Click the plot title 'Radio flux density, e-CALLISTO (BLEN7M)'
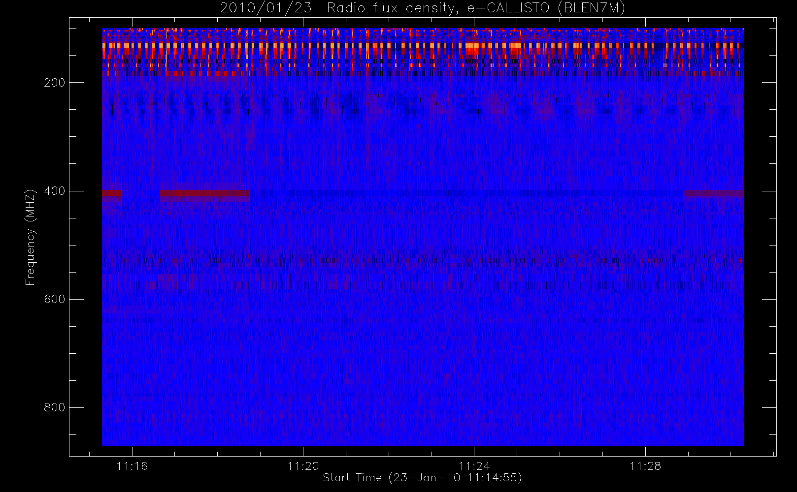The image size is (797, 492). point(476,8)
